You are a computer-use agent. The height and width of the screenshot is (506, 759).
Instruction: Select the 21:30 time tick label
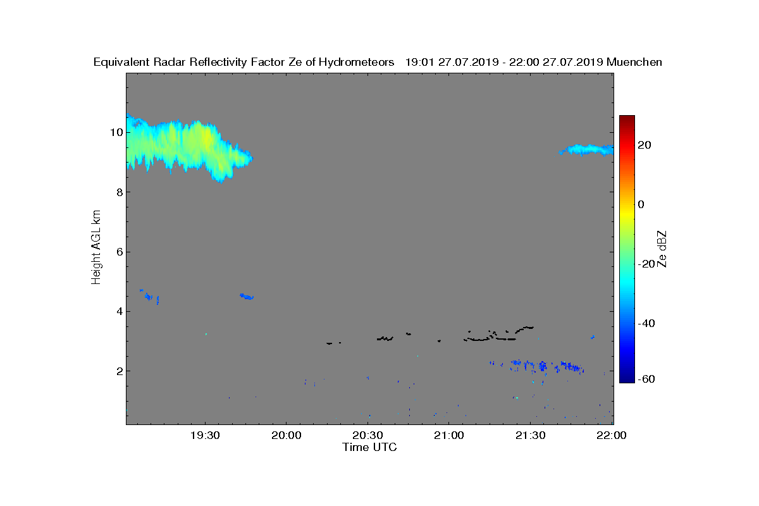click(x=531, y=435)
